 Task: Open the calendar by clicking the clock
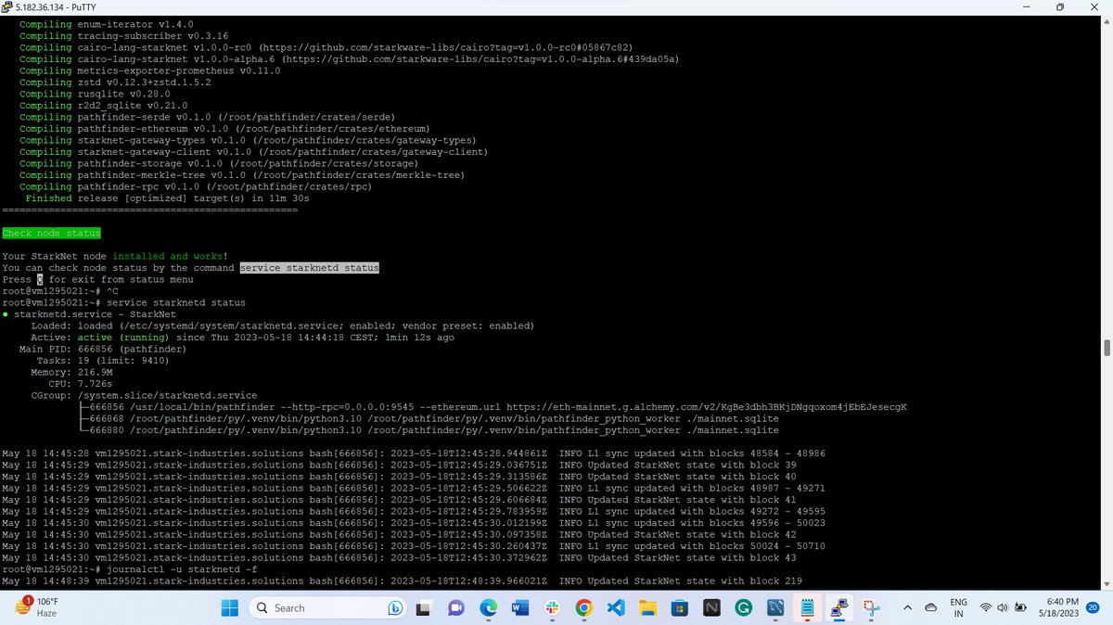pyautogui.click(x=1060, y=607)
